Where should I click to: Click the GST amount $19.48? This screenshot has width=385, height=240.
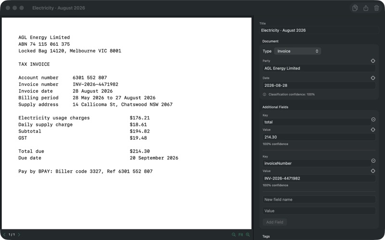tap(138, 138)
